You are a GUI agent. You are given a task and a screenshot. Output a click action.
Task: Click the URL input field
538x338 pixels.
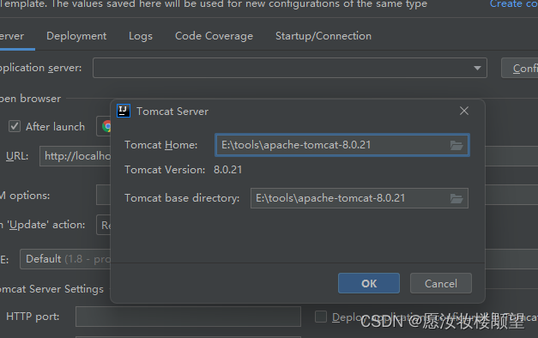click(x=75, y=156)
